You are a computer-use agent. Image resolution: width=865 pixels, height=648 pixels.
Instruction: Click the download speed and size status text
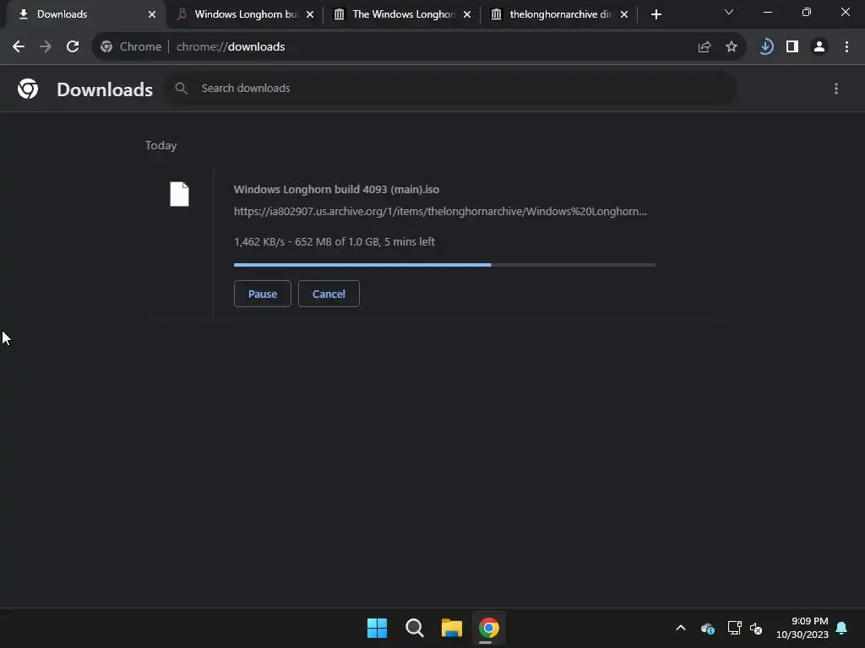(335, 242)
